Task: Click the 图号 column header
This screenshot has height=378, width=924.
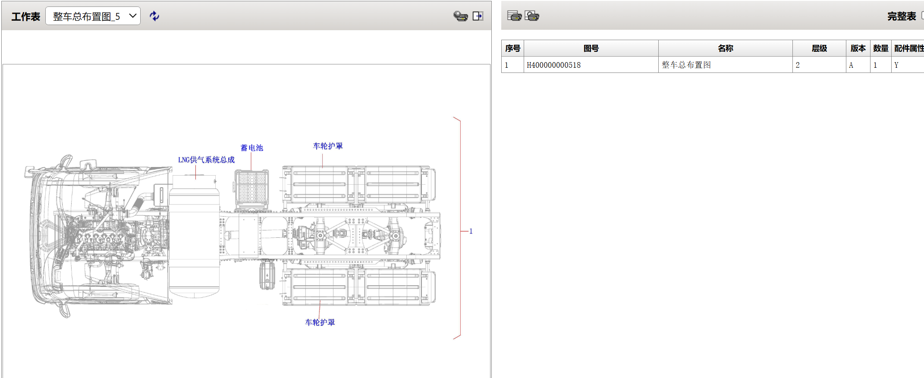Action: pyautogui.click(x=591, y=48)
